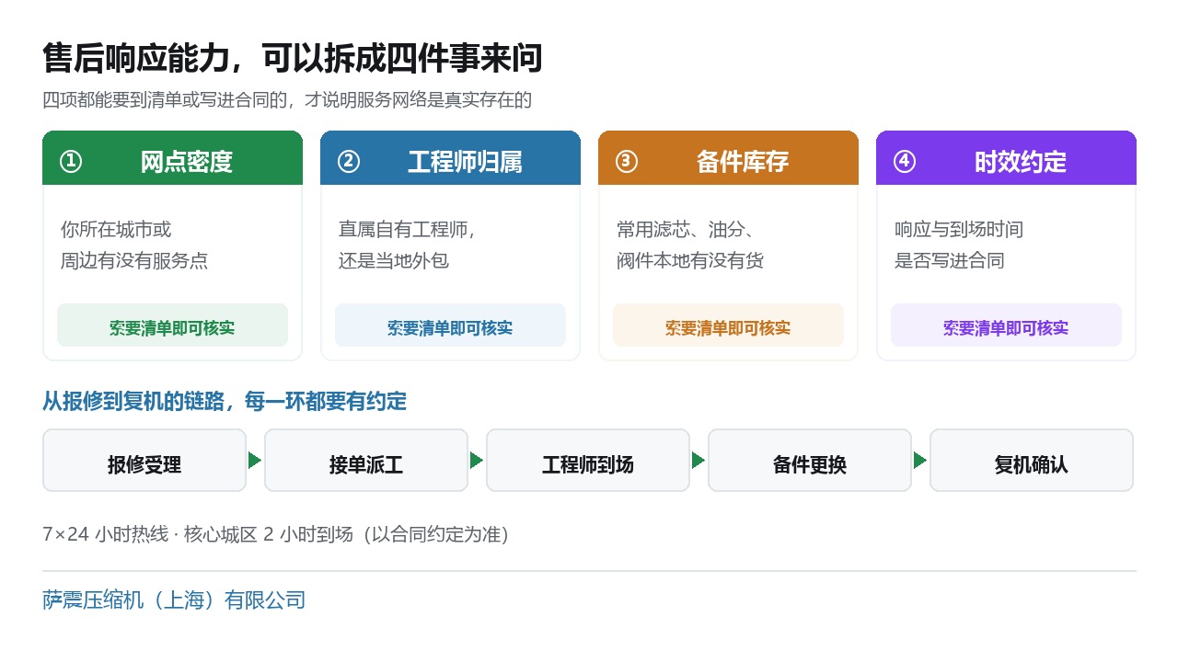Select the 报修受理 step box
Screen dimensions: 1178x662
pos(144,461)
